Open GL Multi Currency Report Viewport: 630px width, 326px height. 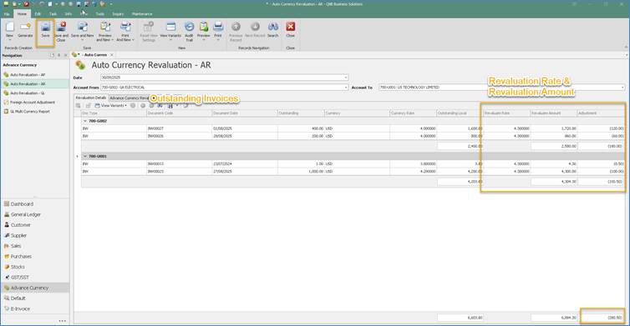click(x=30, y=112)
